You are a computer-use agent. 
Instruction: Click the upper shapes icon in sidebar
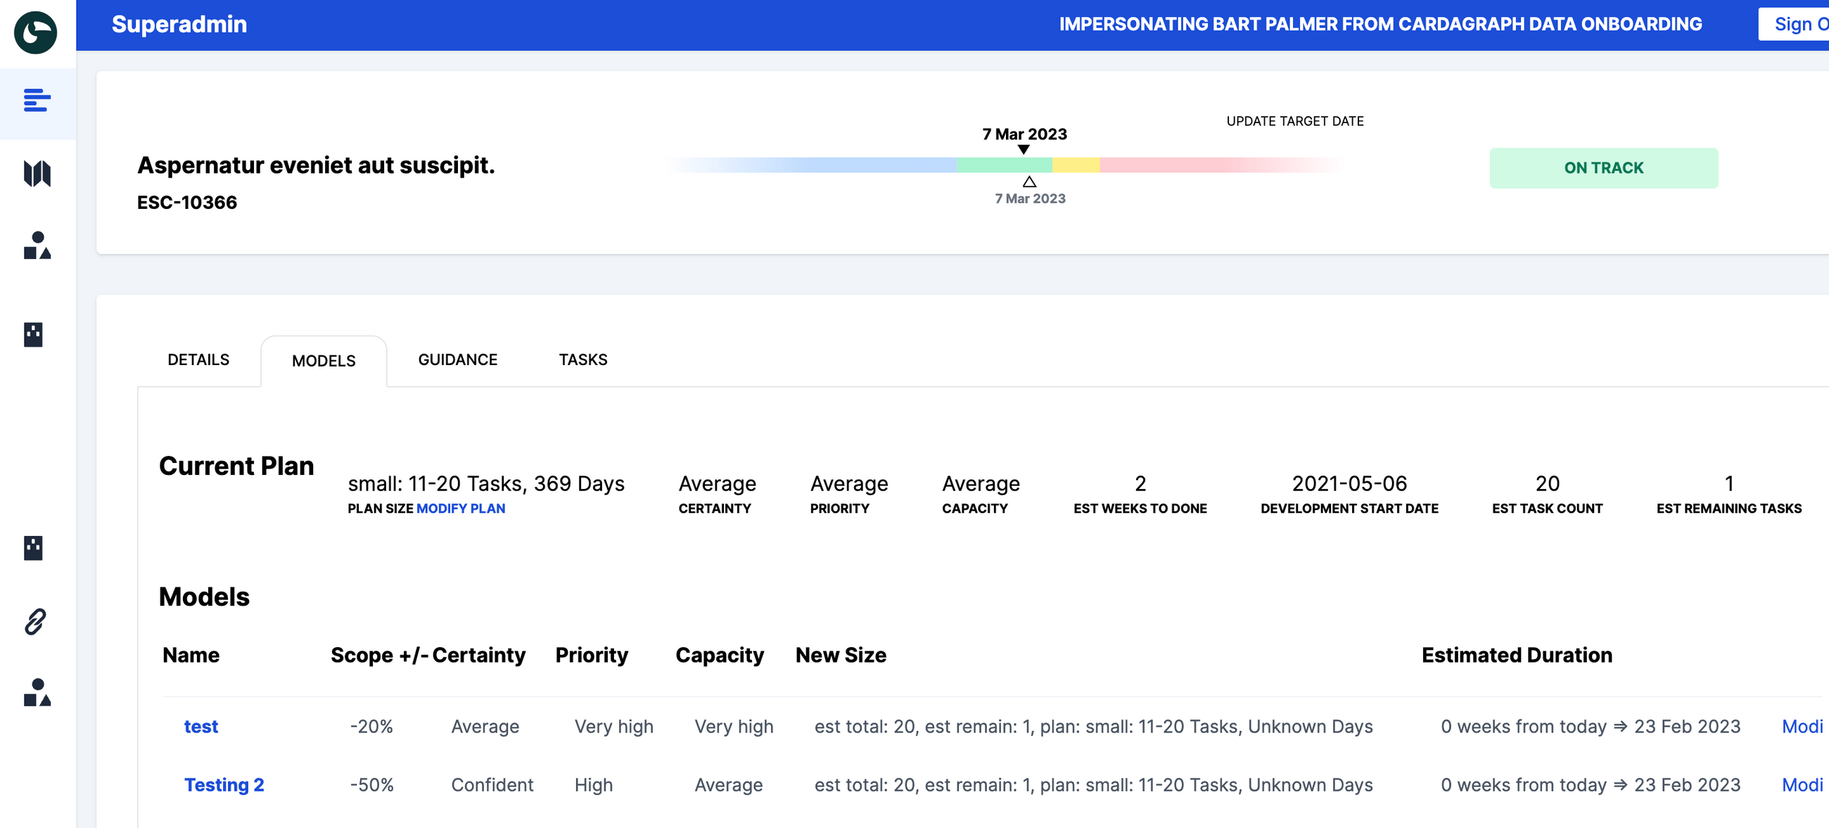(37, 246)
